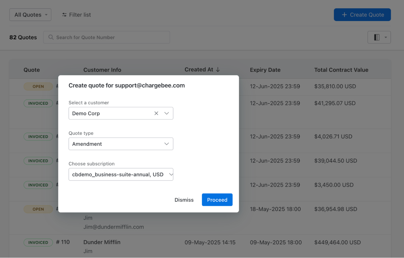Dismiss the create quote dialog
This screenshot has height=258, width=404.
click(184, 200)
